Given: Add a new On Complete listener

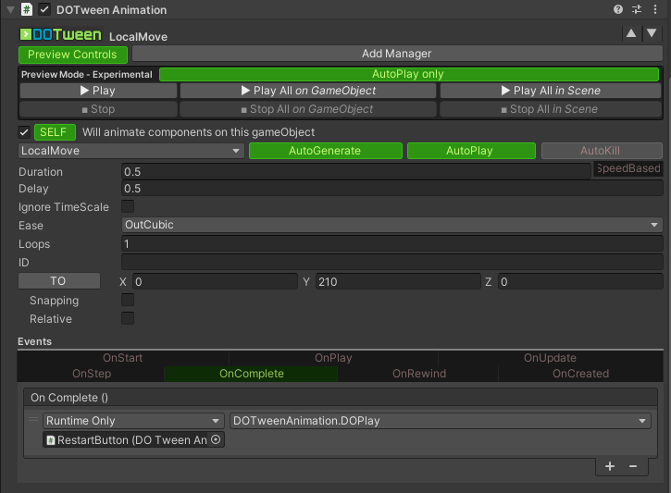Looking at the screenshot, I should 610,466.
